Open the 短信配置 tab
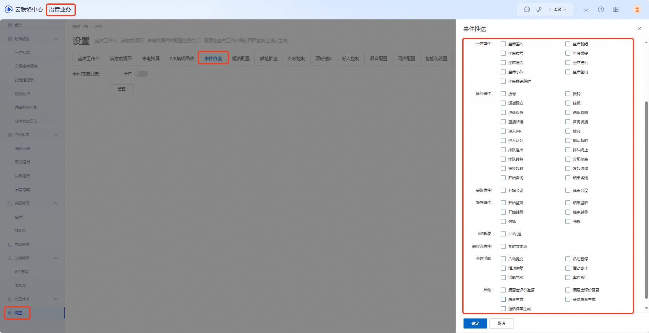The width and height of the screenshot is (649, 333). [x=241, y=58]
